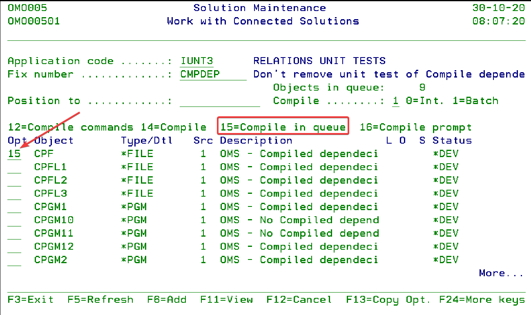Click the Compile mode field value
This screenshot has height=315, width=531.
[x=395, y=101]
